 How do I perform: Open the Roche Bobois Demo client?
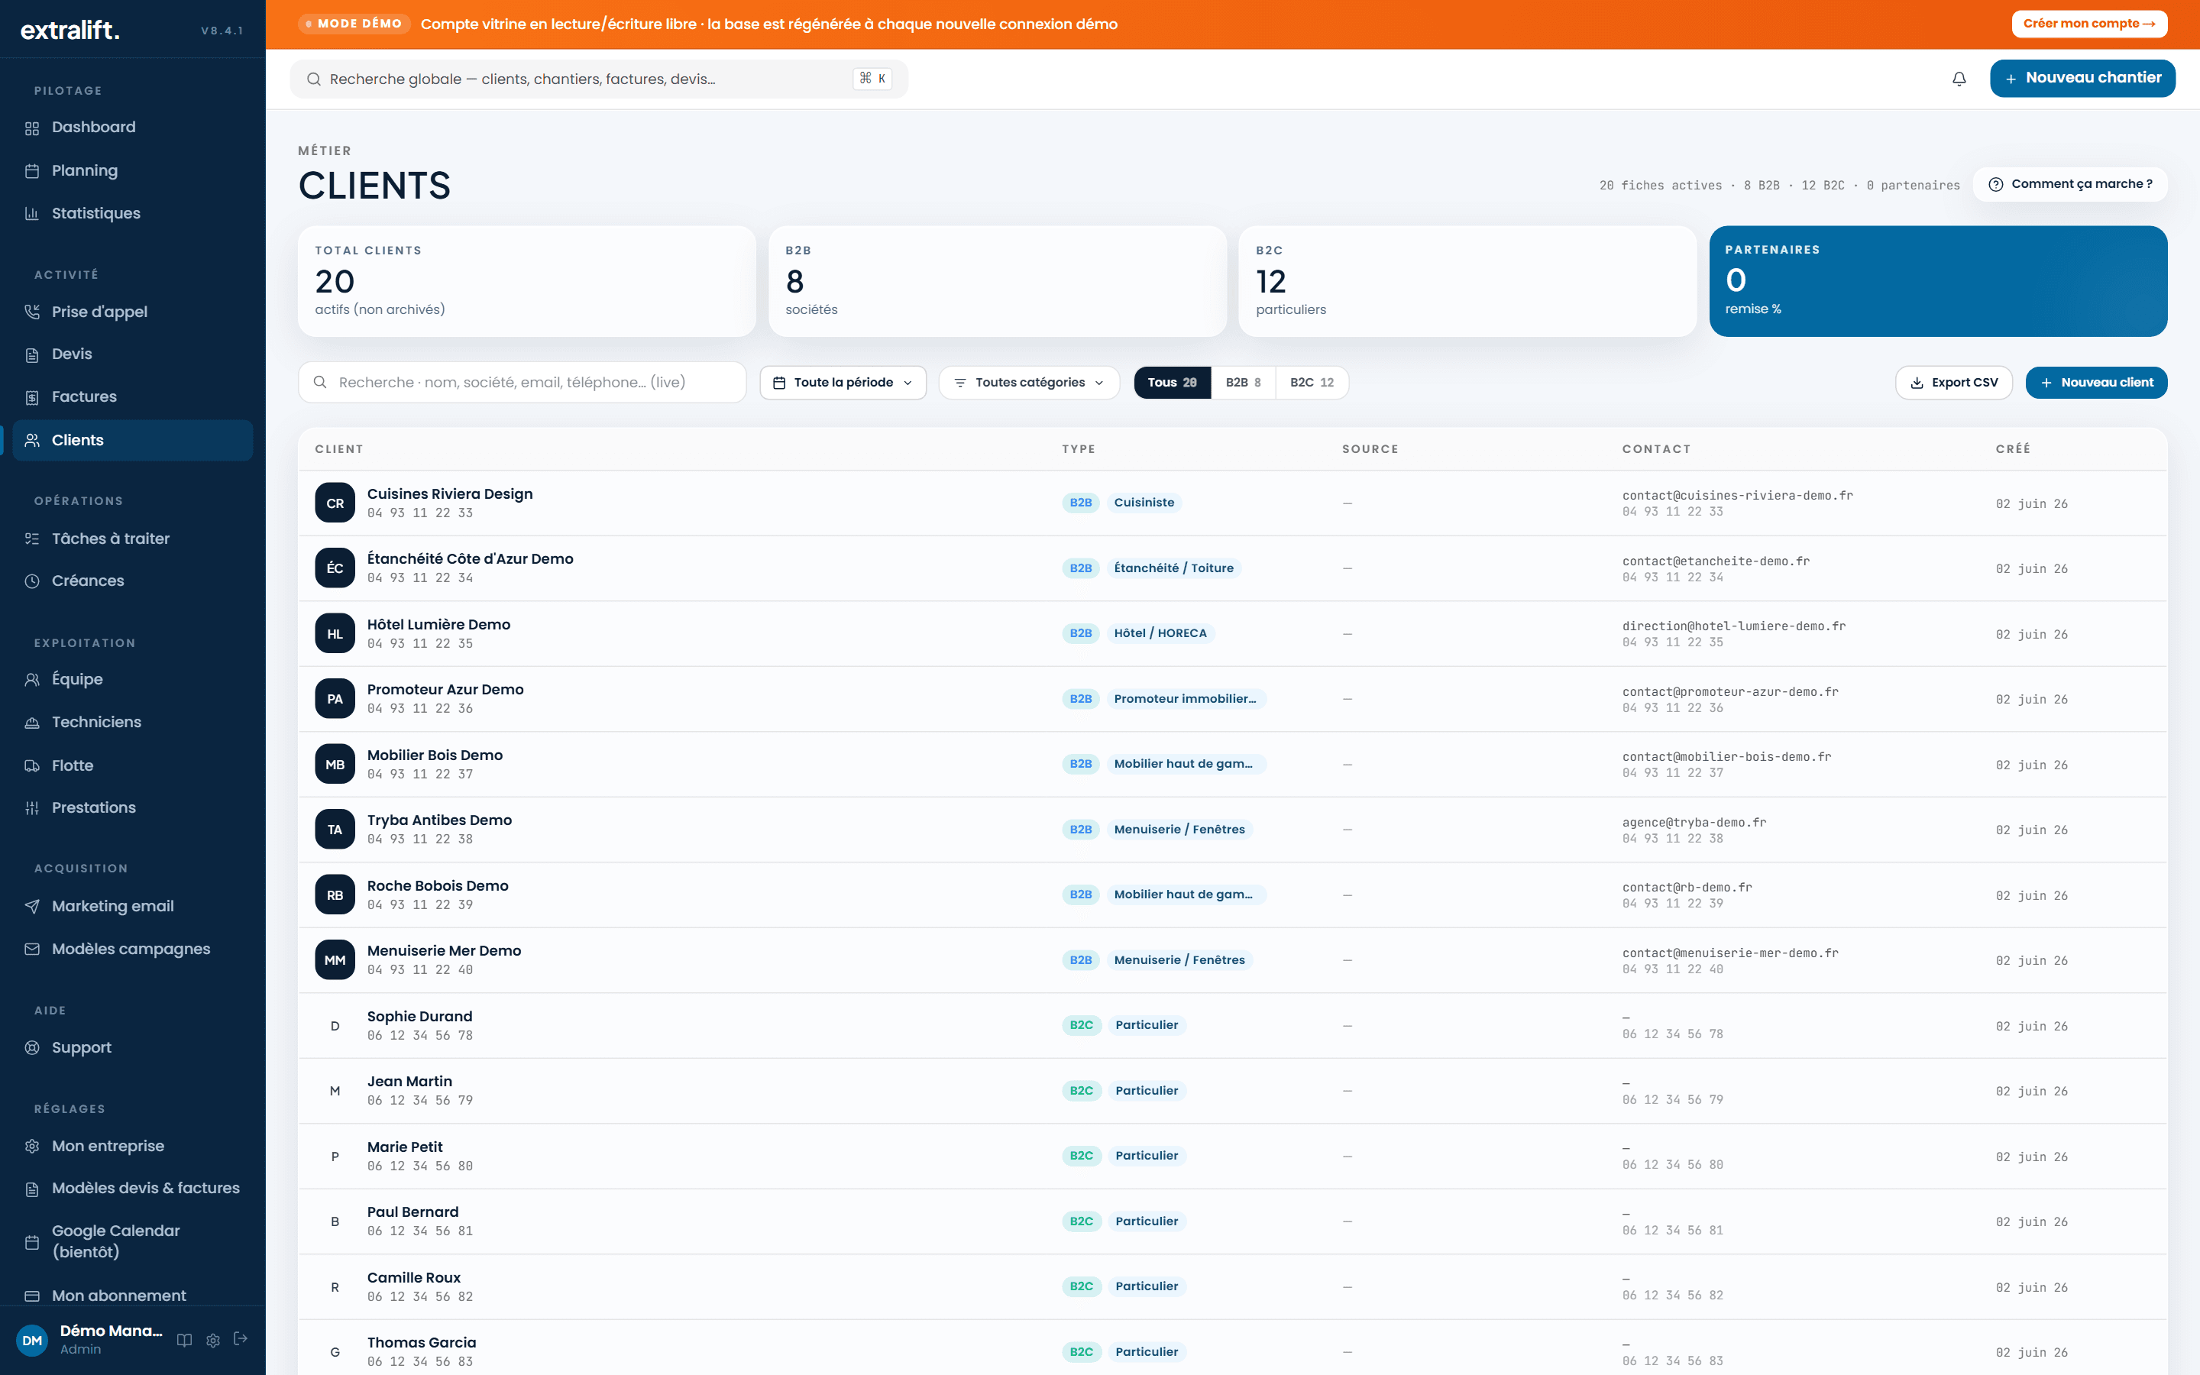(x=1232, y=896)
